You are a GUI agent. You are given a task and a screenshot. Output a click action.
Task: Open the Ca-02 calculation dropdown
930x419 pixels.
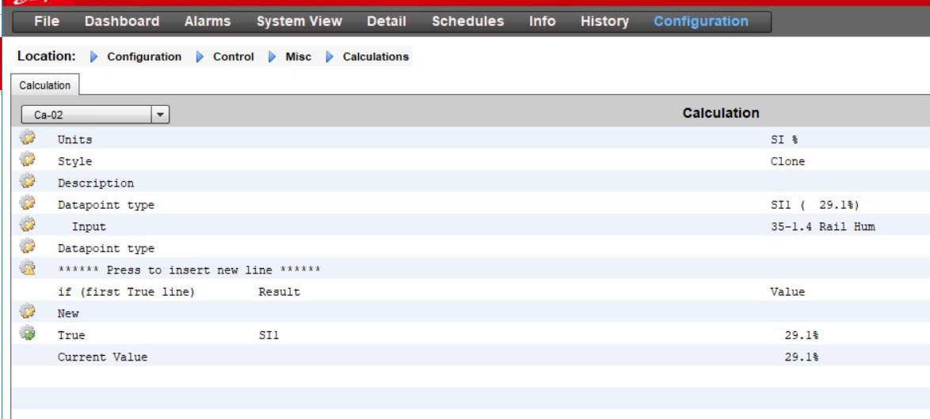point(96,115)
